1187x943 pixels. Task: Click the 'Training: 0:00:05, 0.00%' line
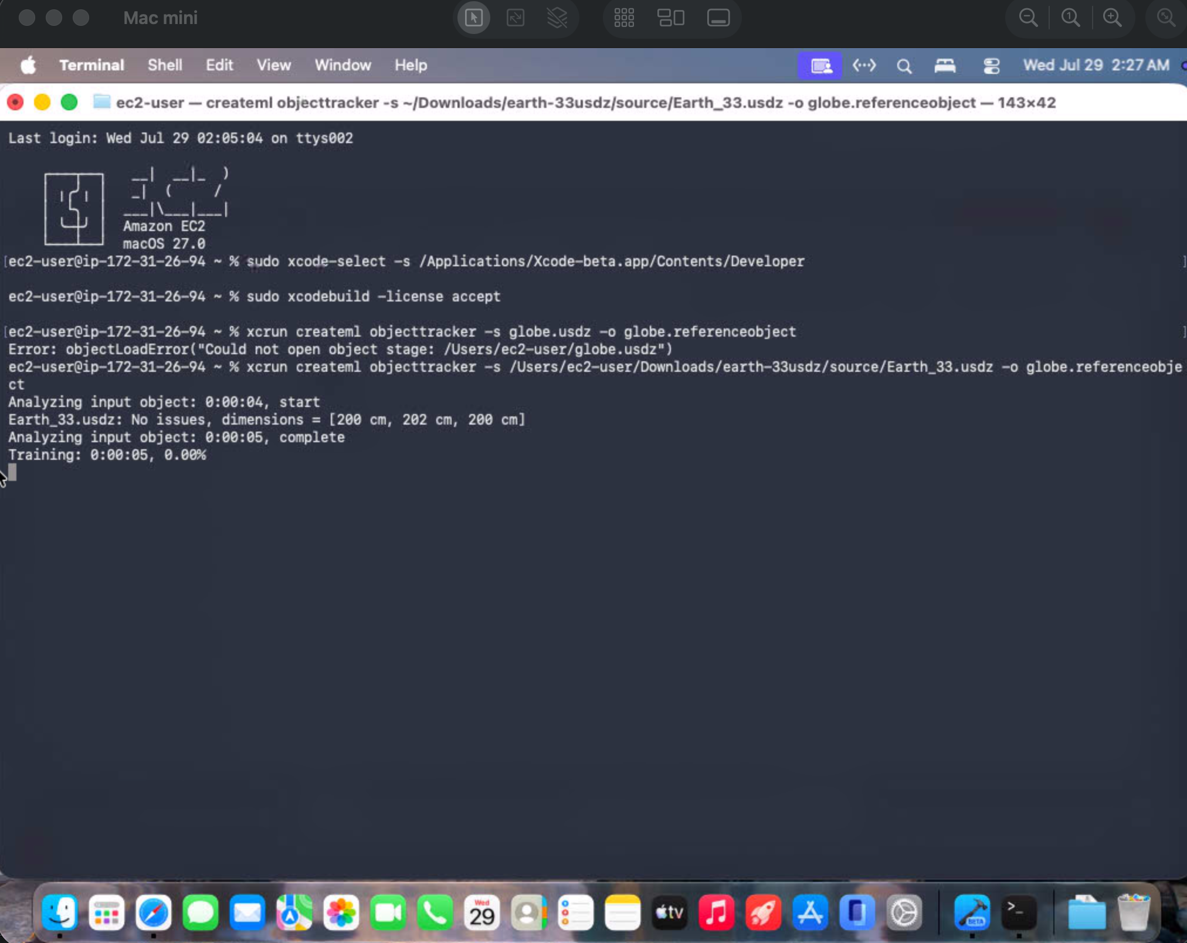tap(107, 454)
